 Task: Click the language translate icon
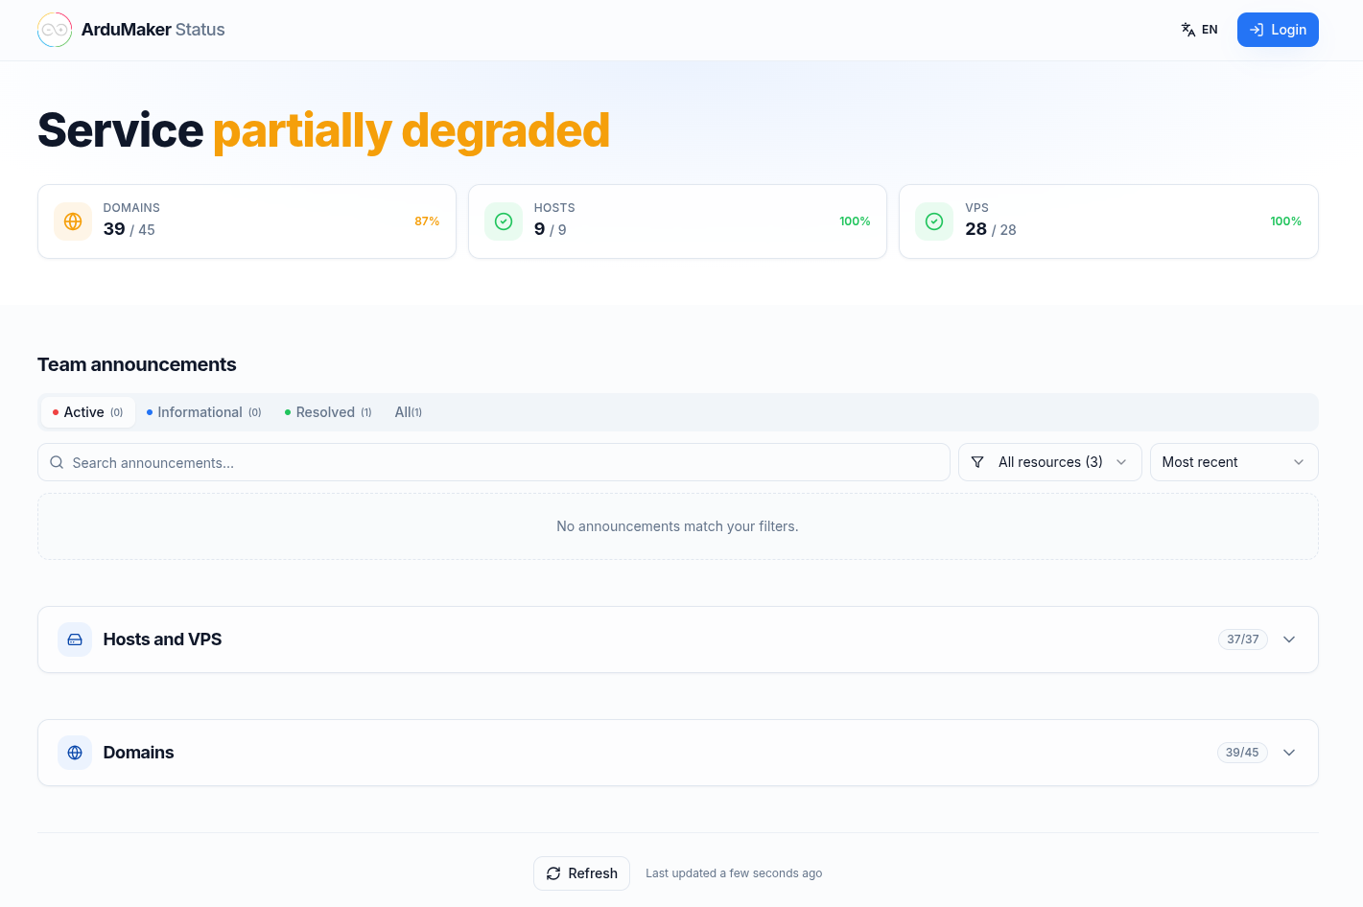click(1188, 30)
